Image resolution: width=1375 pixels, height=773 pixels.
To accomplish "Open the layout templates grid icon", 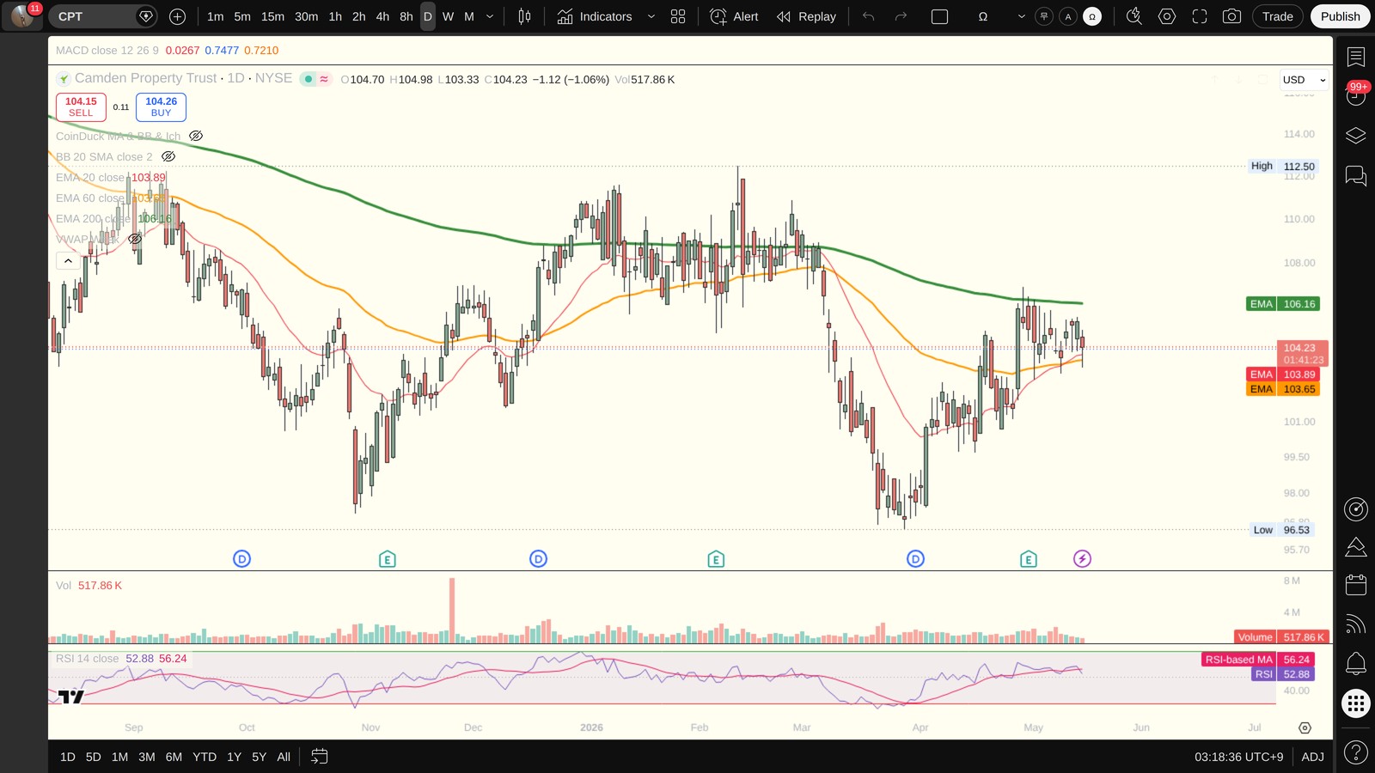I will click(x=678, y=16).
